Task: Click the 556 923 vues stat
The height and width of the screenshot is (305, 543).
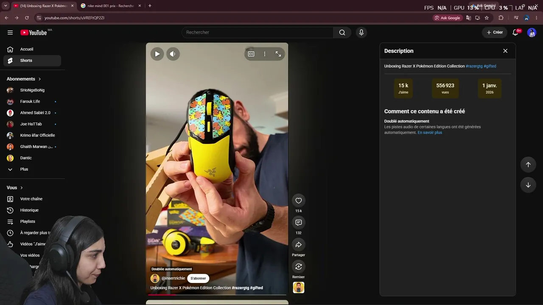Action: (445, 88)
